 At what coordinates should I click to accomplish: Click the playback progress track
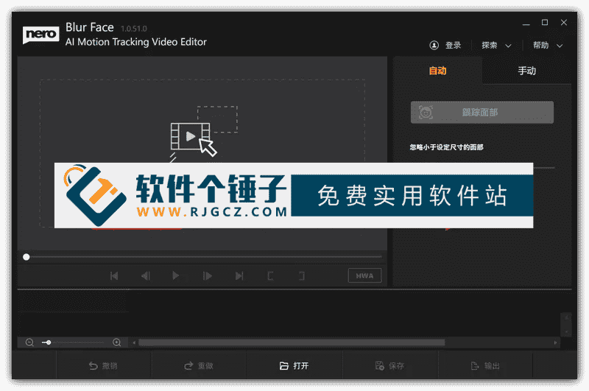(x=204, y=257)
